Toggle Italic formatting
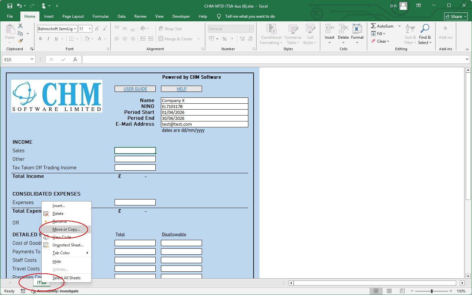 pyautogui.click(x=48, y=39)
